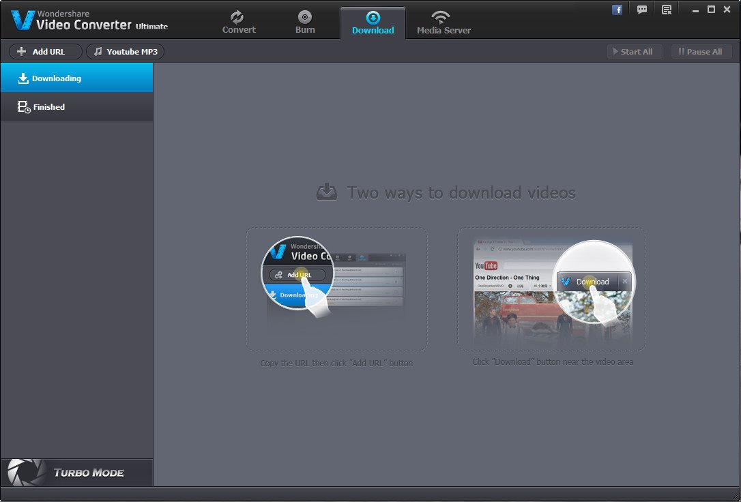This screenshot has height=502, width=741.
Task: Select the Download tab
Action: (x=373, y=23)
